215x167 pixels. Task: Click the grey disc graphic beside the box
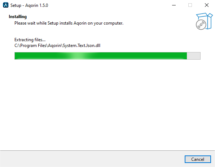click(x=201, y=25)
